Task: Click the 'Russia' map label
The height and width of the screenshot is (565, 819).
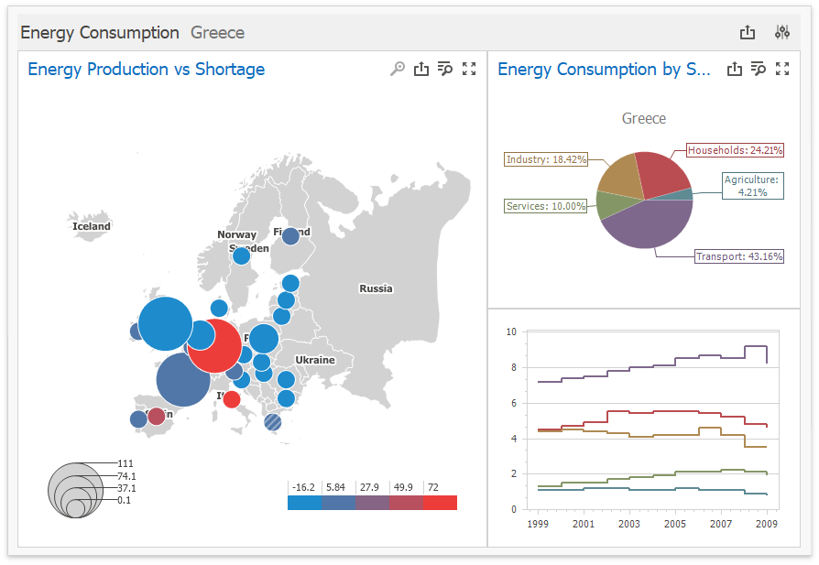Action: coord(376,288)
